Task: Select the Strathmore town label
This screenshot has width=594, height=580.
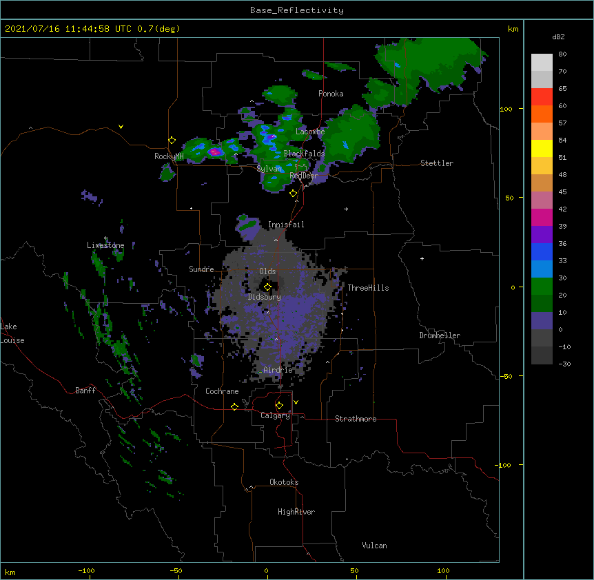Action: 356,419
